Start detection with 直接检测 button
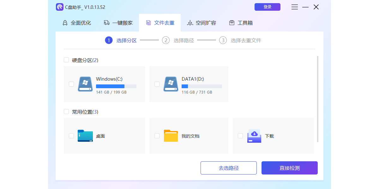The width and height of the screenshot is (379, 189). click(289, 168)
